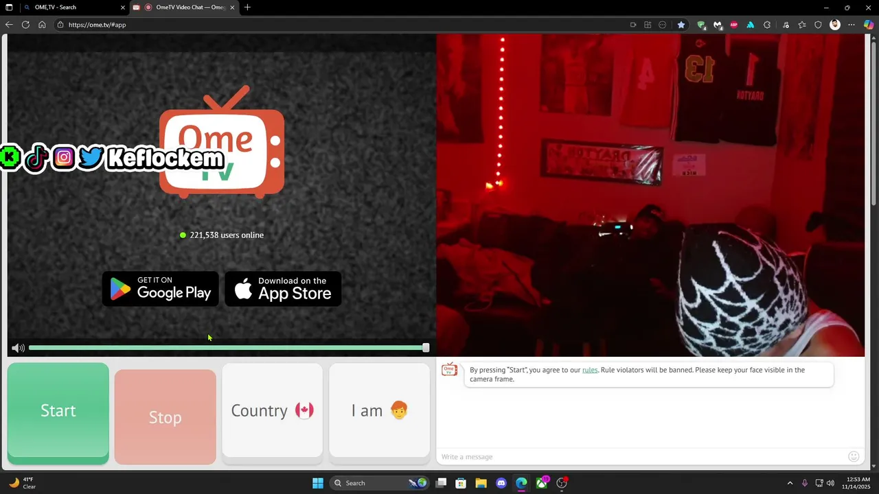Open the AdGuard green shield extension
The image size is (879, 494).
tap(701, 25)
